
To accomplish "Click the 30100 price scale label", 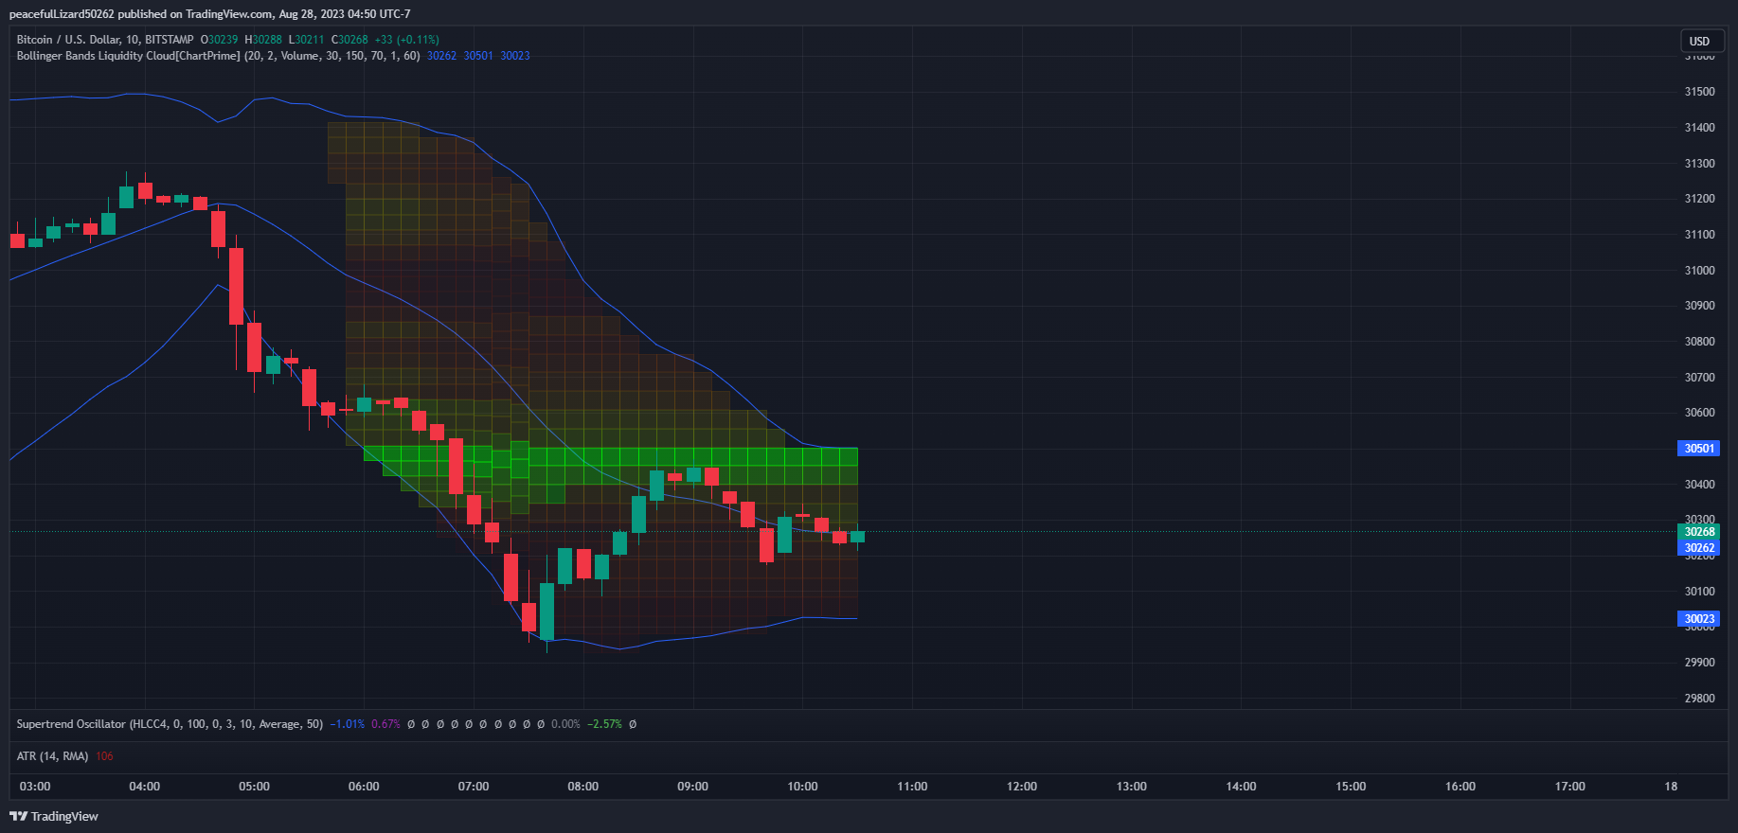I will [x=1699, y=592].
